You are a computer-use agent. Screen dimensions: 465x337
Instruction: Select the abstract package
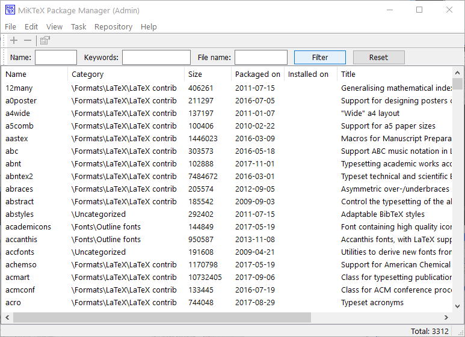(20, 202)
